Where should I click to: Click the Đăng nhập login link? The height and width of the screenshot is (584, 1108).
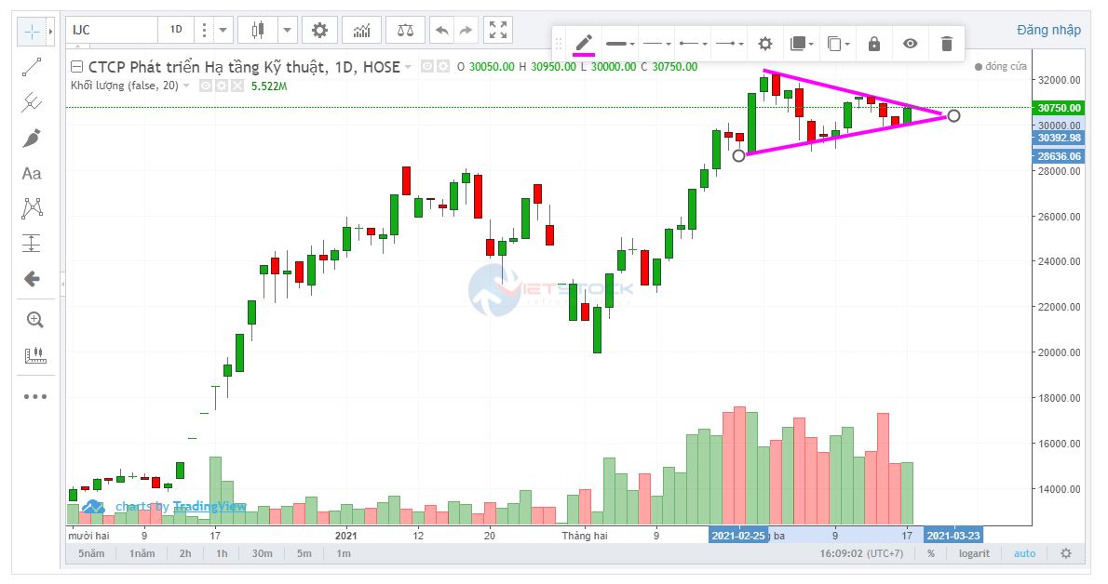(x=1048, y=30)
